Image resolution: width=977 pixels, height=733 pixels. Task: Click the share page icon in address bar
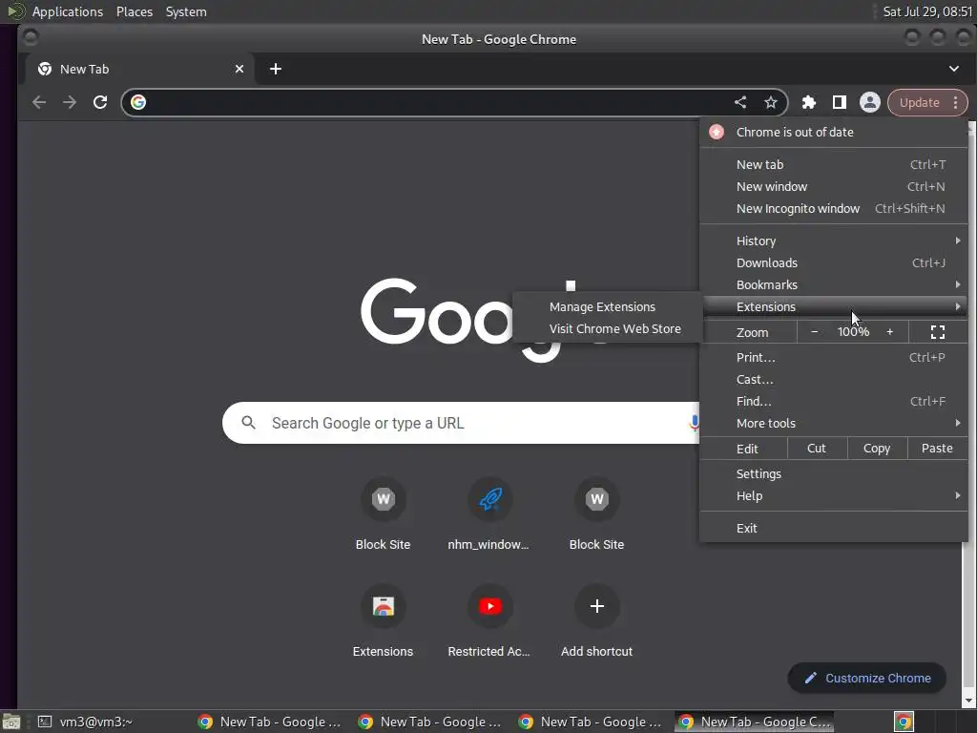(x=740, y=102)
